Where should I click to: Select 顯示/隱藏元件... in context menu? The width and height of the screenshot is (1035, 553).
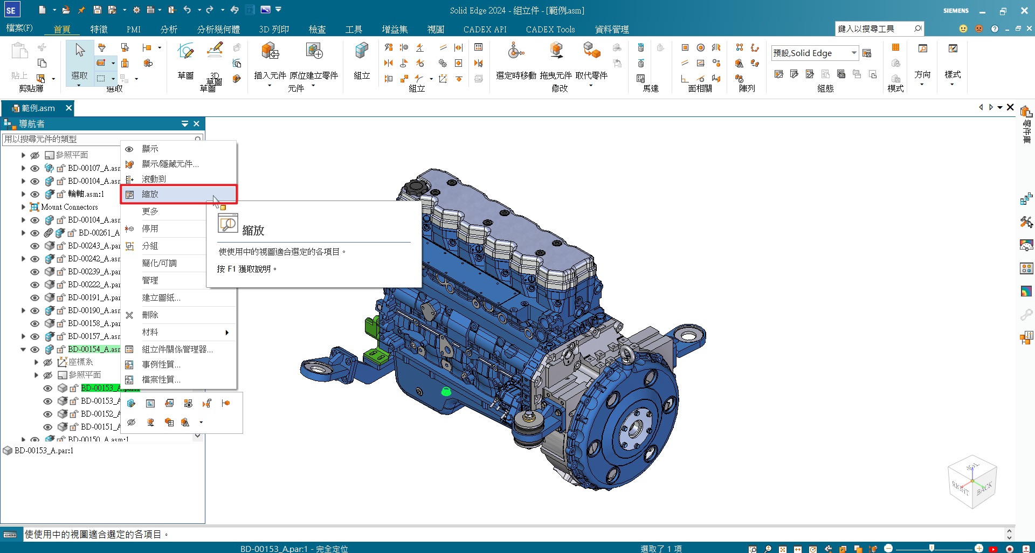[x=178, y=164]
